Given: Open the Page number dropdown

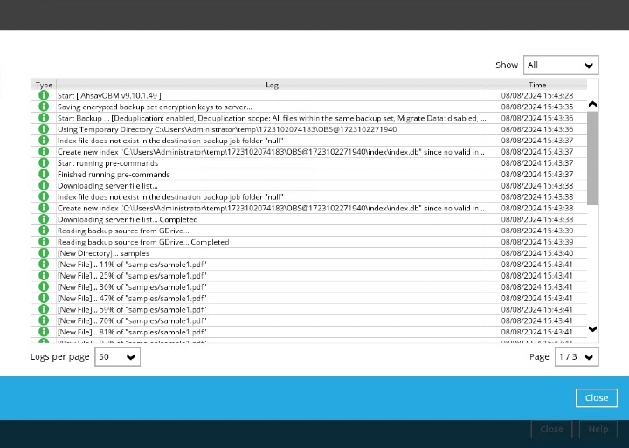Looking at the screenshot, I should (x=577, y=357).
